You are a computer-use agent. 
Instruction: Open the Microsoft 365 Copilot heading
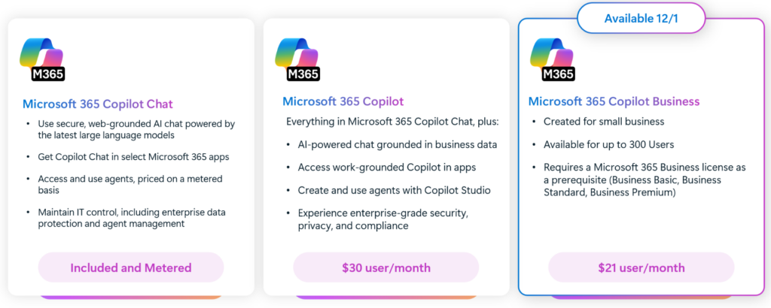click(x=343, y=101)
